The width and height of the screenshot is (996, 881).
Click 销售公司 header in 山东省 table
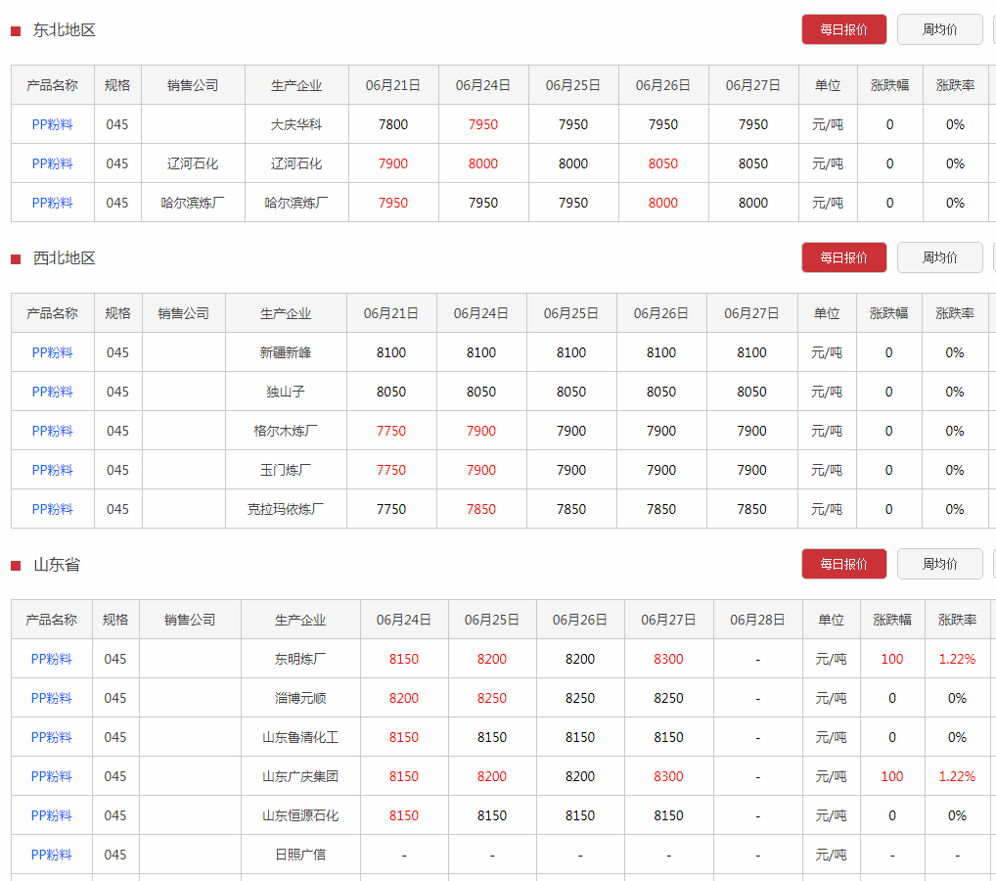[x=190, y=620]
